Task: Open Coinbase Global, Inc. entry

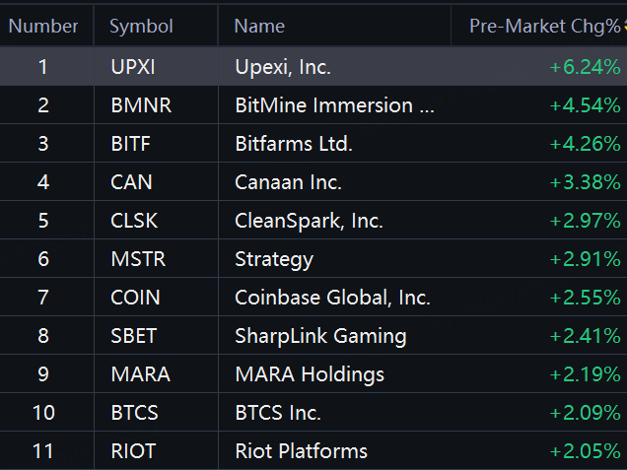Action: 313,298
